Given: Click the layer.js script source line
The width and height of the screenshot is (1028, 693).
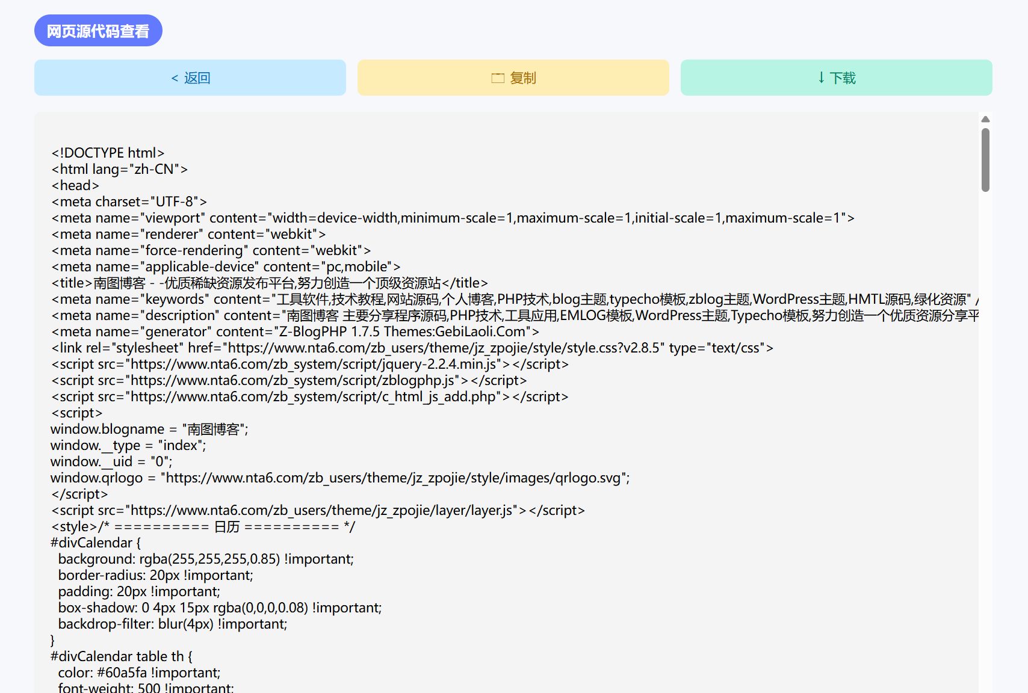Looking at the screenshot, I should [318, 510].
